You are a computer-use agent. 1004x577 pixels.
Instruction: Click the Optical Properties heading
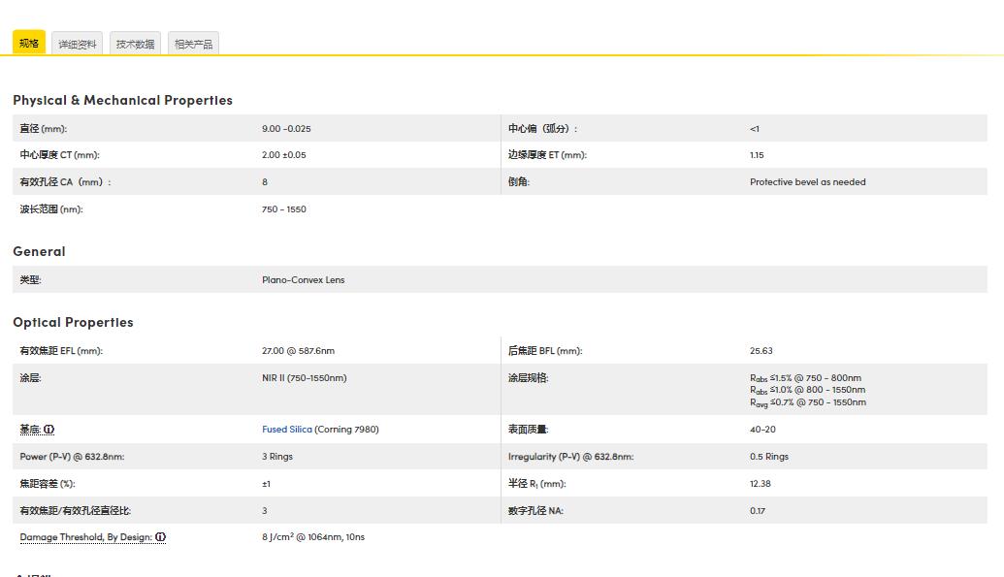73,322
